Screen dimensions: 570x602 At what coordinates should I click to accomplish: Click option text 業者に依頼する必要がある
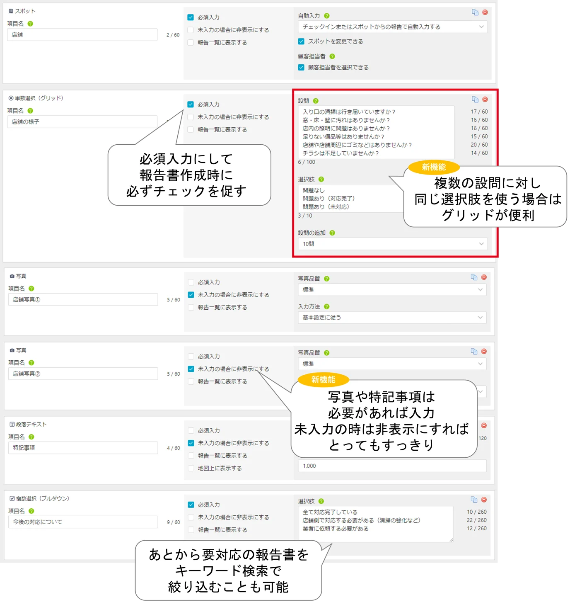click(336, 529)
